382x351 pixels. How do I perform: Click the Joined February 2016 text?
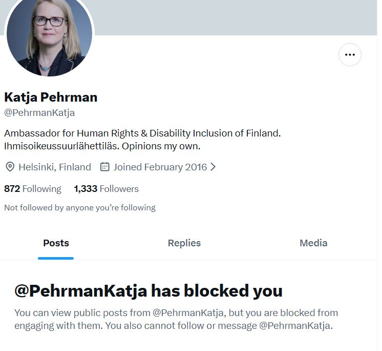point(160,167)
